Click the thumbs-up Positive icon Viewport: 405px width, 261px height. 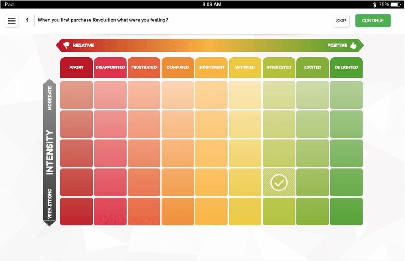353,45
